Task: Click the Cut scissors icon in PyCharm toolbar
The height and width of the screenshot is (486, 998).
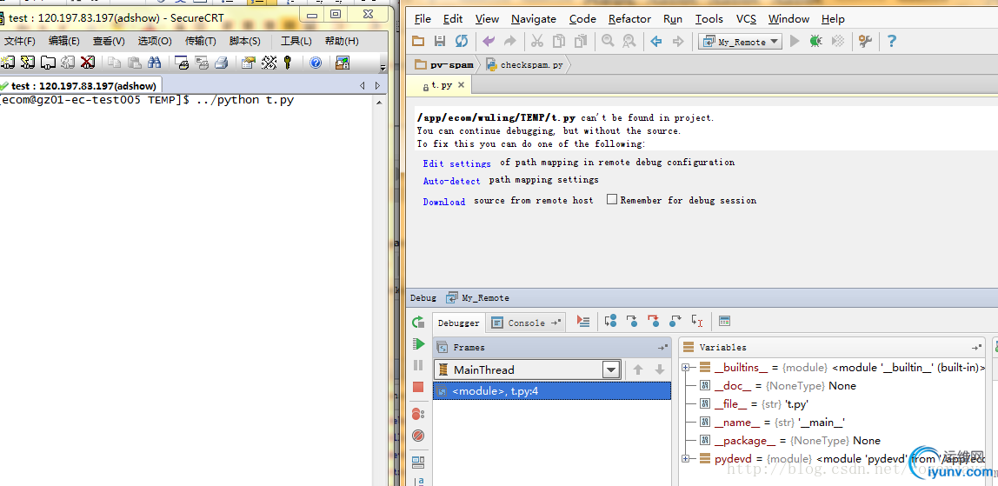Action: point(537,42)
